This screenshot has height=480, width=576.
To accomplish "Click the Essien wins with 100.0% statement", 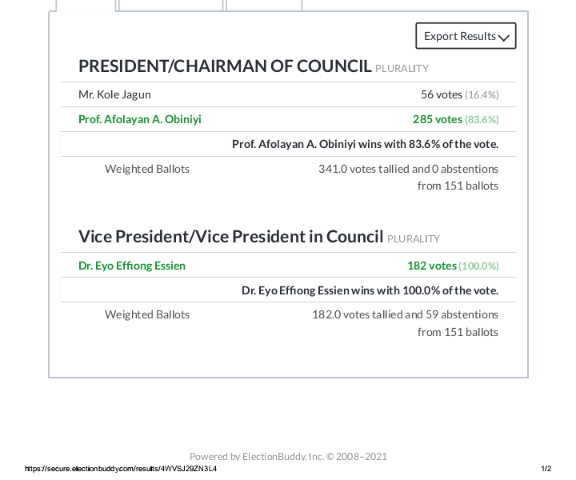I will tap(370, 290).
